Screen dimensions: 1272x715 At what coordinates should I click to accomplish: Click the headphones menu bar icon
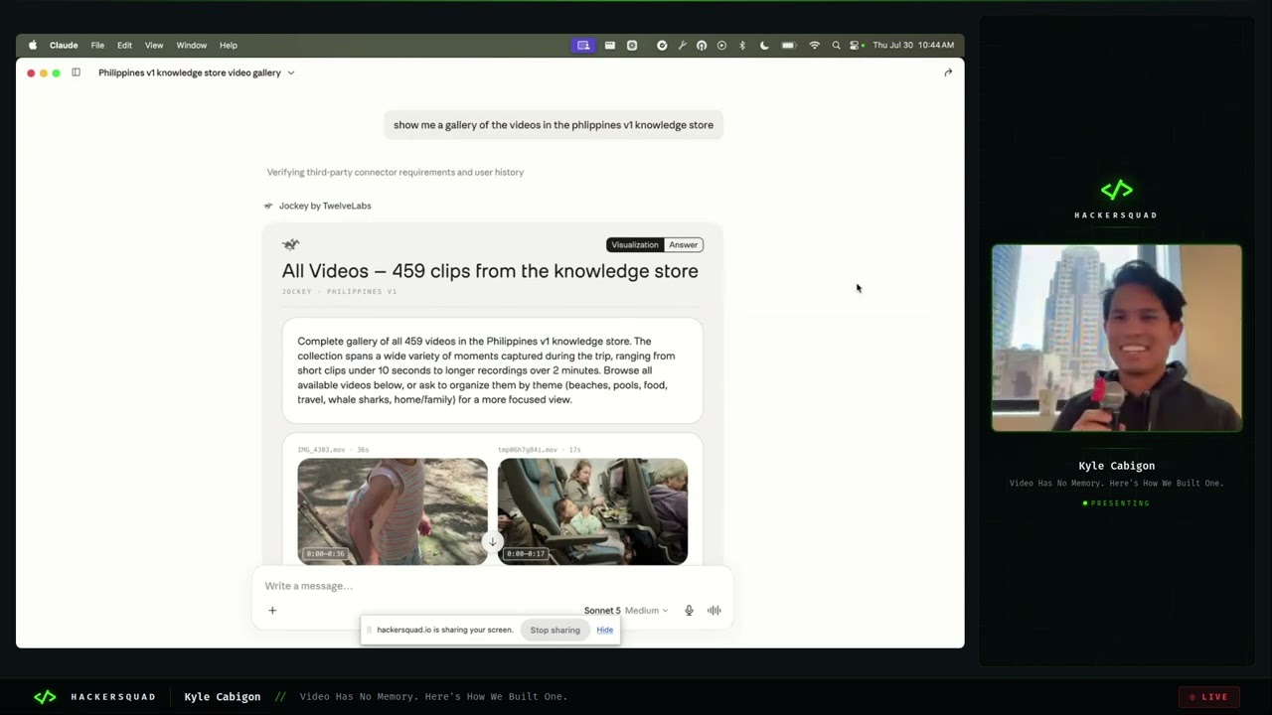[x=702, y=45]
